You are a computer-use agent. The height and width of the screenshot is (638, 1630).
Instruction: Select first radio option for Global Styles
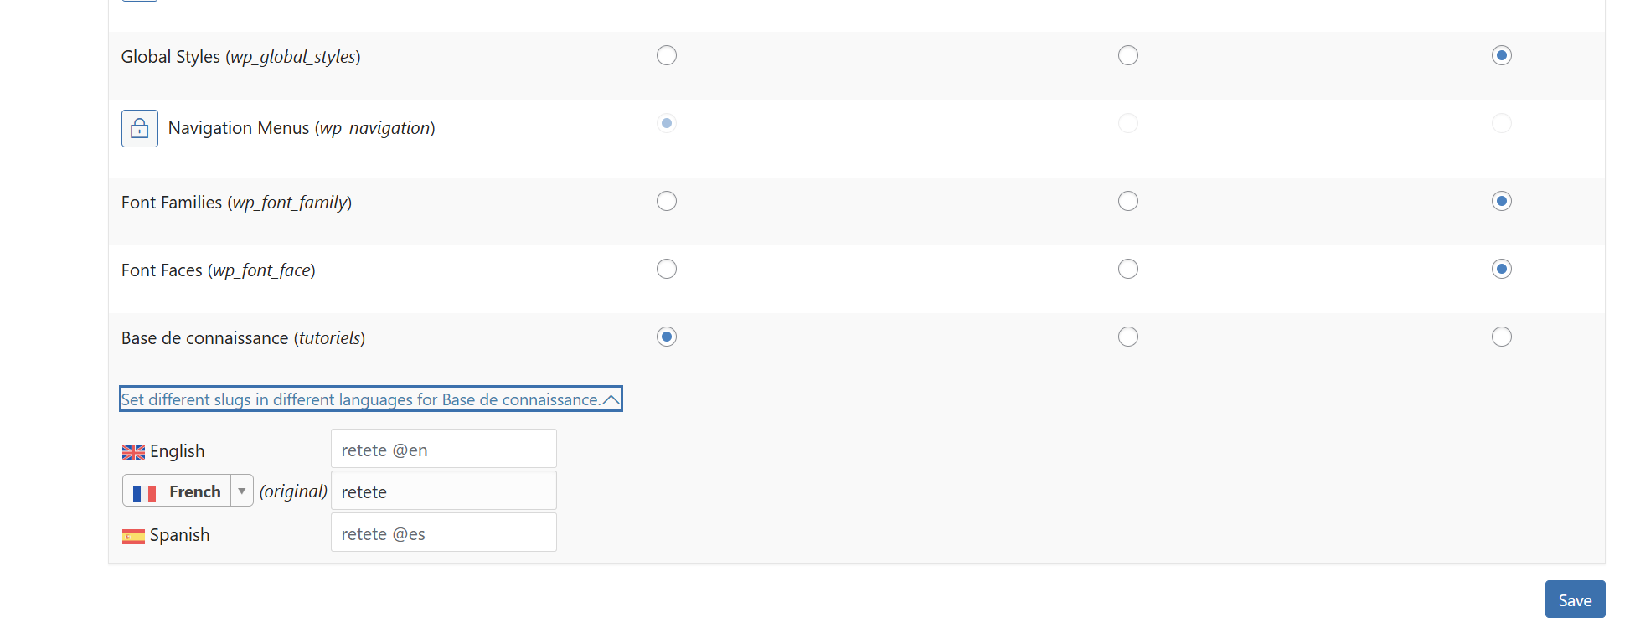(667, 55)
